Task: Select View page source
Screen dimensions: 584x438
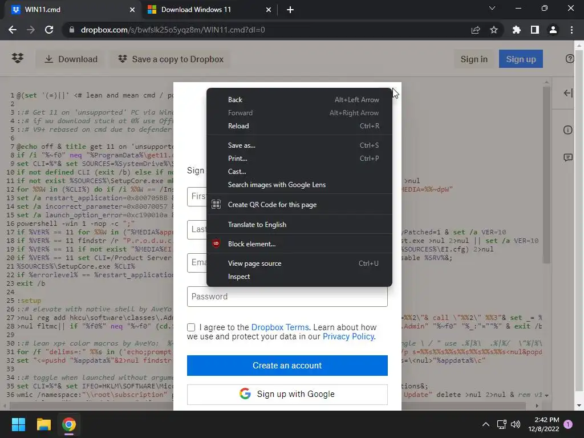Action: (299, 263)
